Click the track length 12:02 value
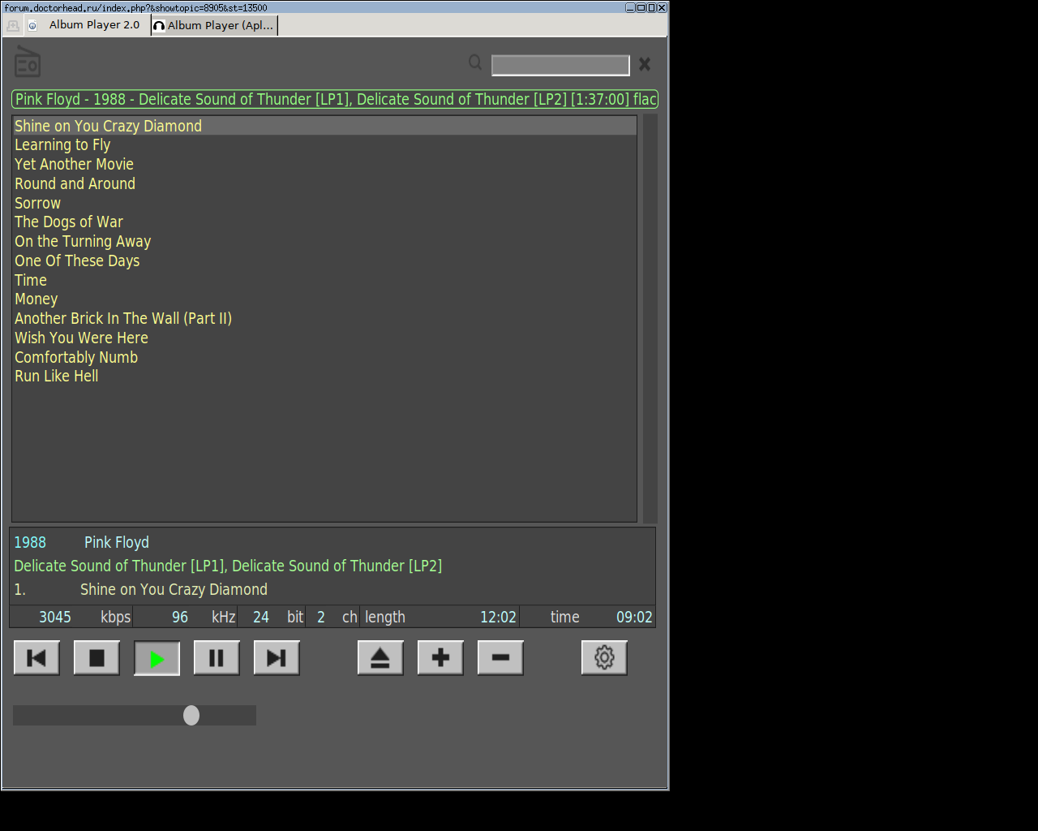Screen dimensions: 1038x831 498,617
